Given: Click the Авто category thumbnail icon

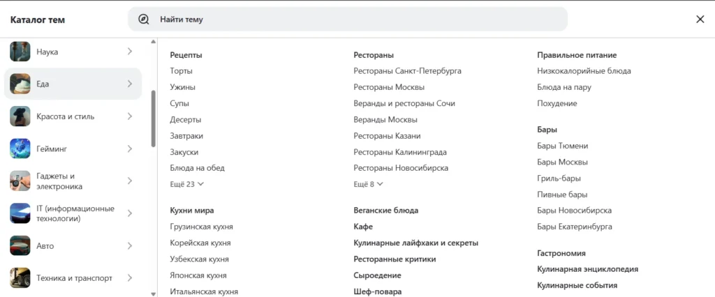Looking at the screenshot, I should [x=20, y=245].
